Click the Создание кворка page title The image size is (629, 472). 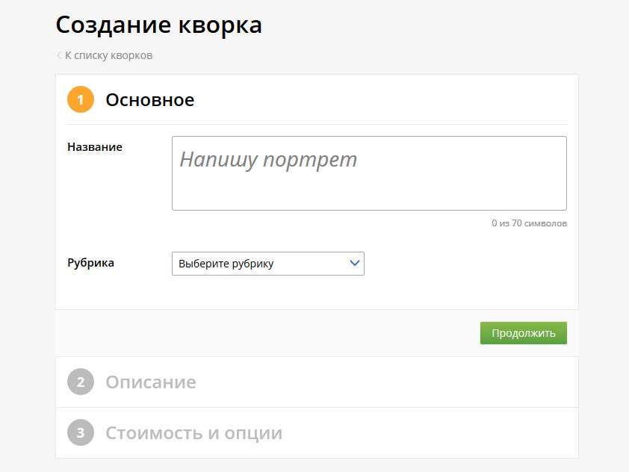[159, 25]
